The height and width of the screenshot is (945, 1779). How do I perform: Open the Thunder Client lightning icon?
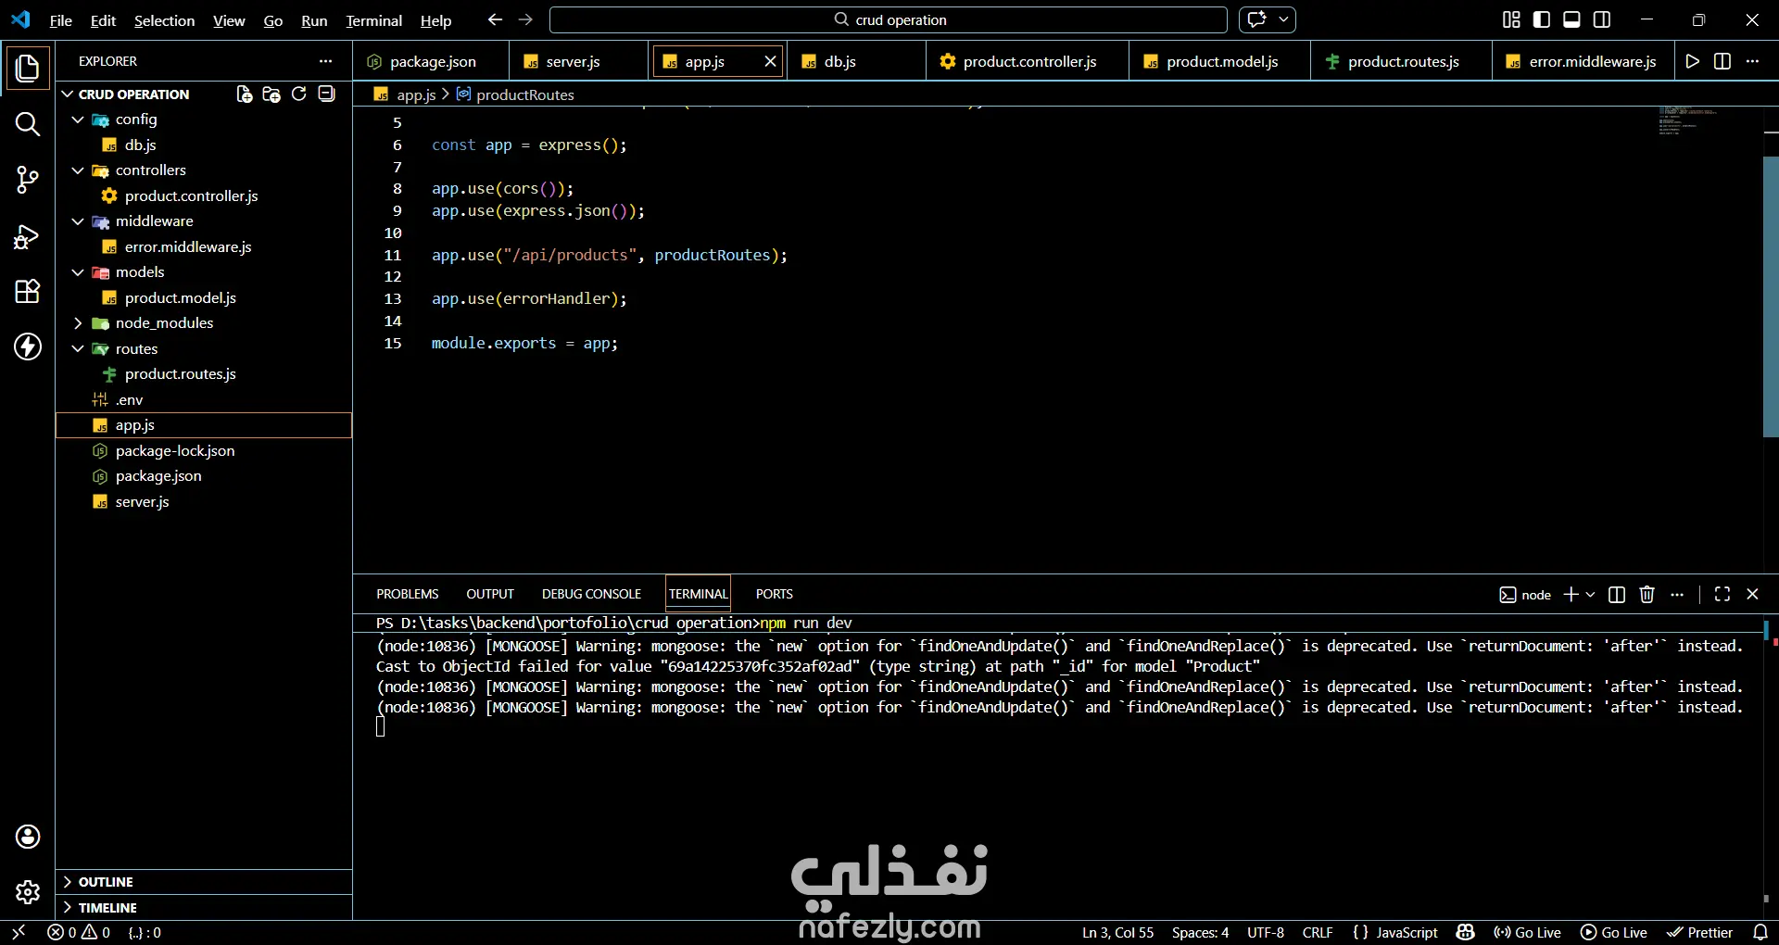pos(28,346)
